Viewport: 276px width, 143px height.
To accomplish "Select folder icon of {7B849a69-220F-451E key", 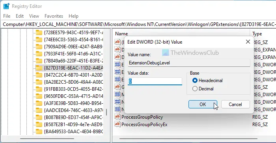I will coord(39,61).
